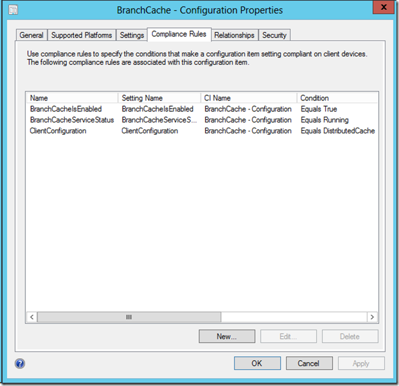The width and height of the screenshot is (399, 386).
Task: Select the Compliance Rules tab
Action: [x=179, y=34]
